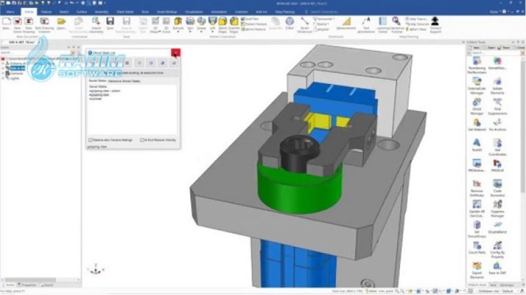
Task: Open Bulk Drawing Creation tool
Action: pos(44,25)
